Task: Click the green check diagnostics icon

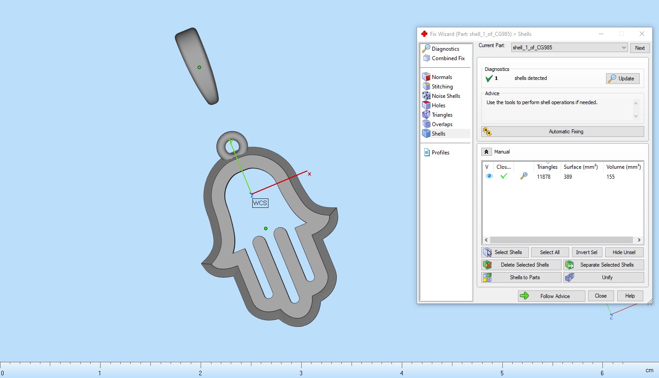Action: click(489, 79)
